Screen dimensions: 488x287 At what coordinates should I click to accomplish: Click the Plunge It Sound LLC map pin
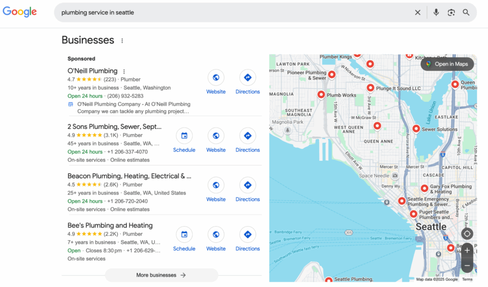coord(370,88)
